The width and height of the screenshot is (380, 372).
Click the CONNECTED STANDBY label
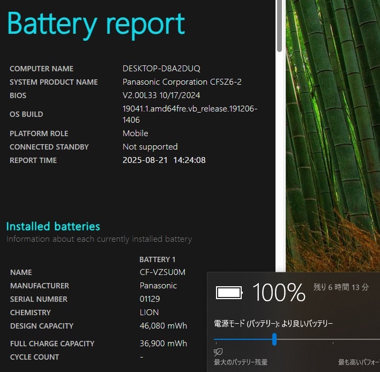(49, 147)
